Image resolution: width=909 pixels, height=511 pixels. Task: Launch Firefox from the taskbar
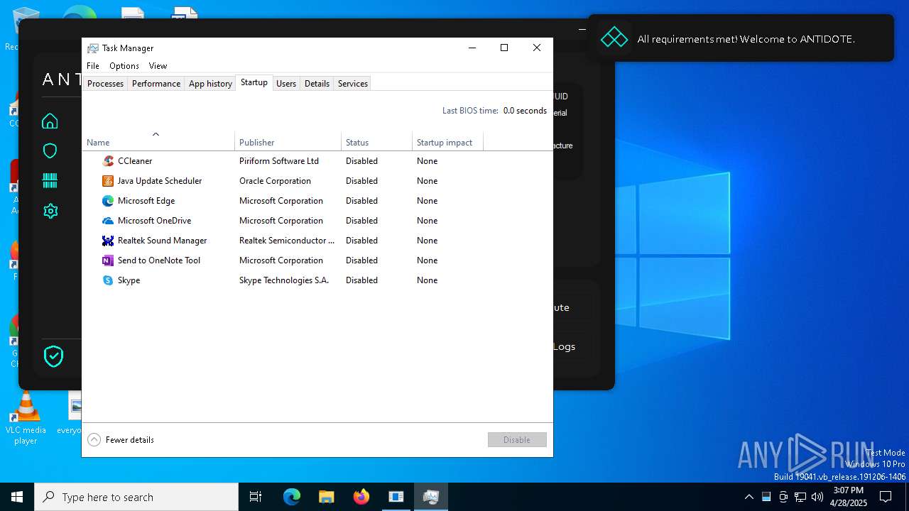pos(361,497)
